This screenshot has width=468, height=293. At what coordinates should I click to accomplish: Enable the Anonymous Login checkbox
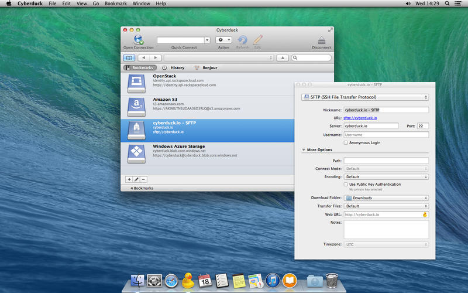click(x=346, y=142)
